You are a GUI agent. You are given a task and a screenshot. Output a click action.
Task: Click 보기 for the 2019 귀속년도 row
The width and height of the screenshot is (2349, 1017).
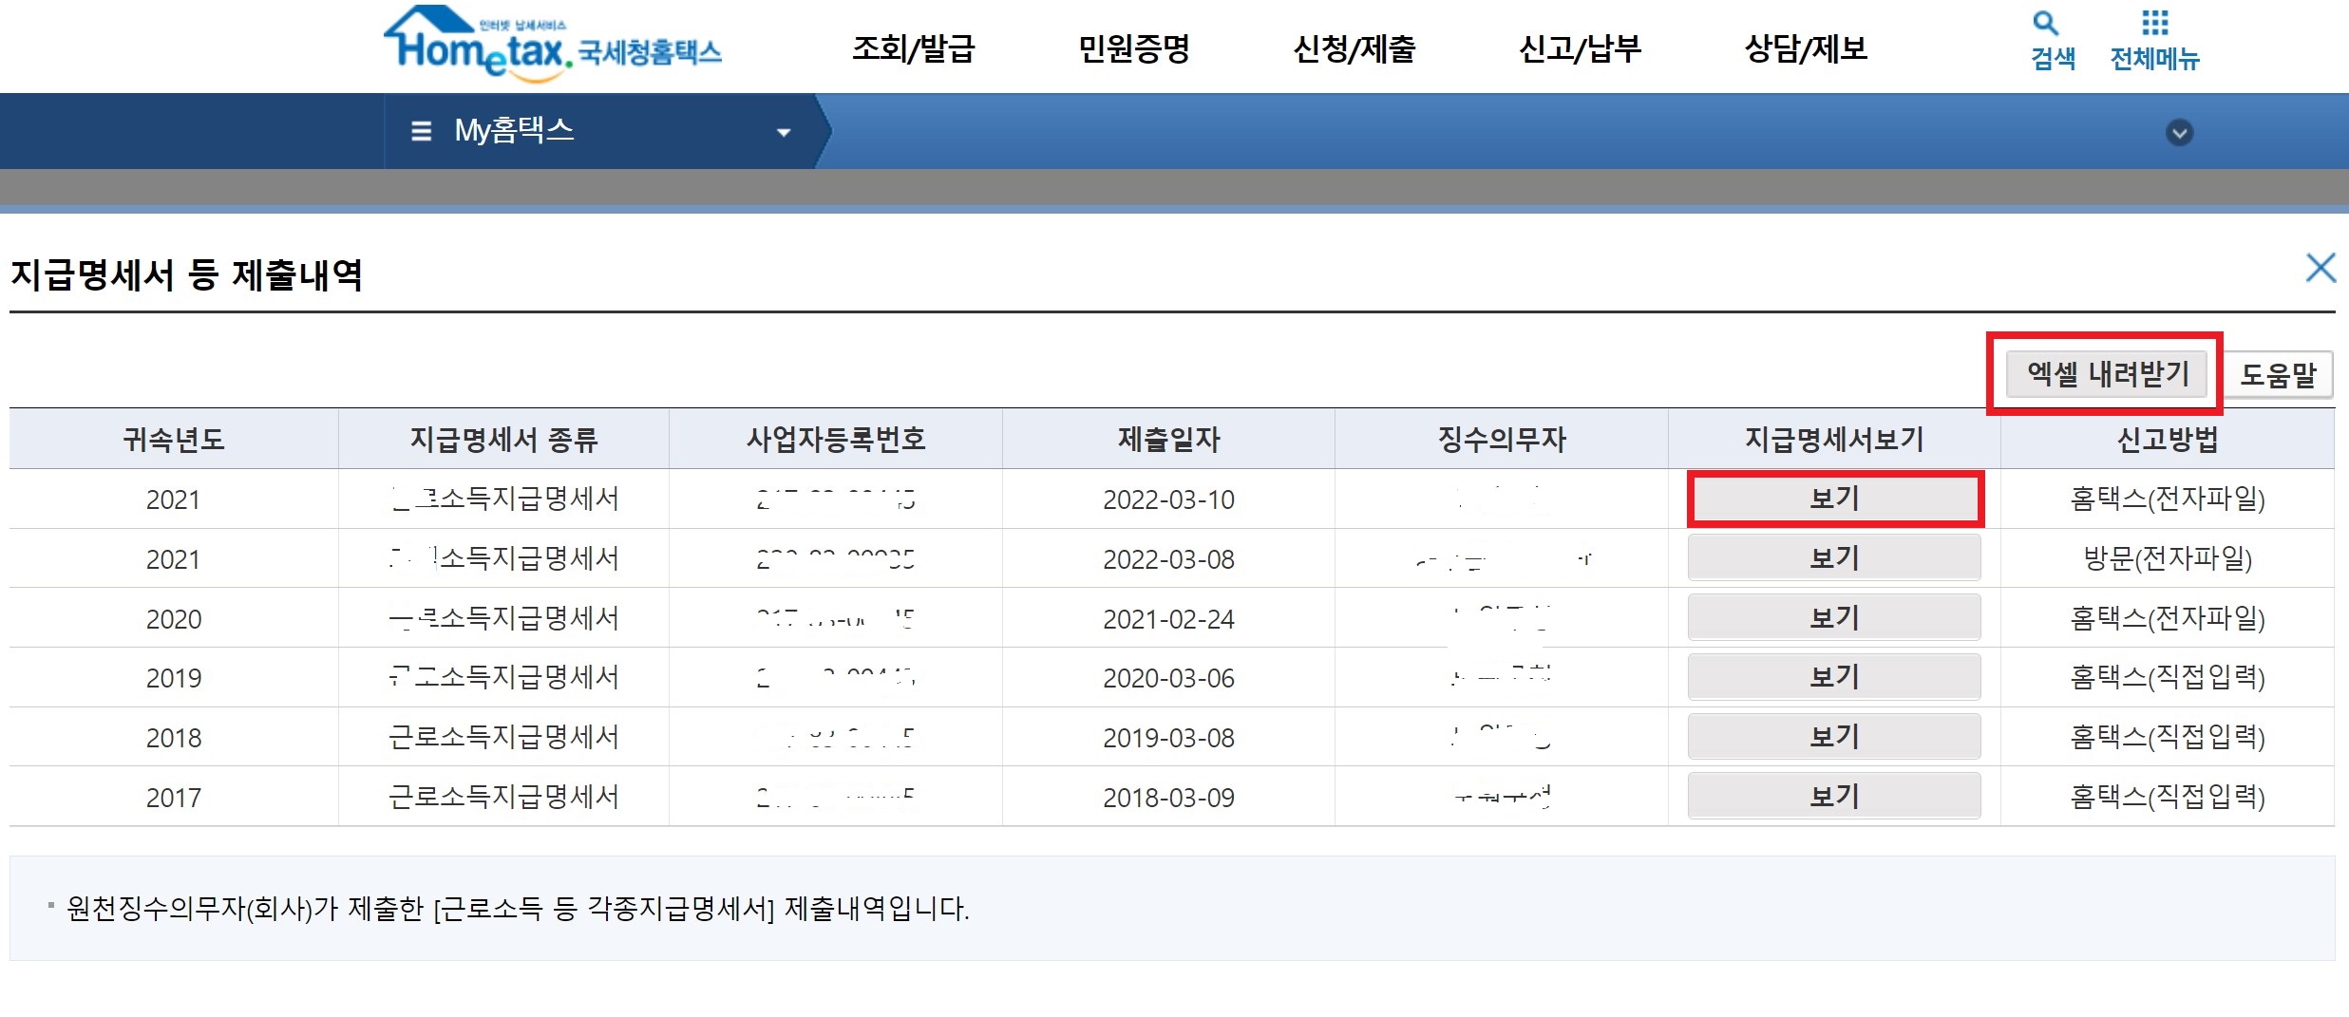(1832, 677)
